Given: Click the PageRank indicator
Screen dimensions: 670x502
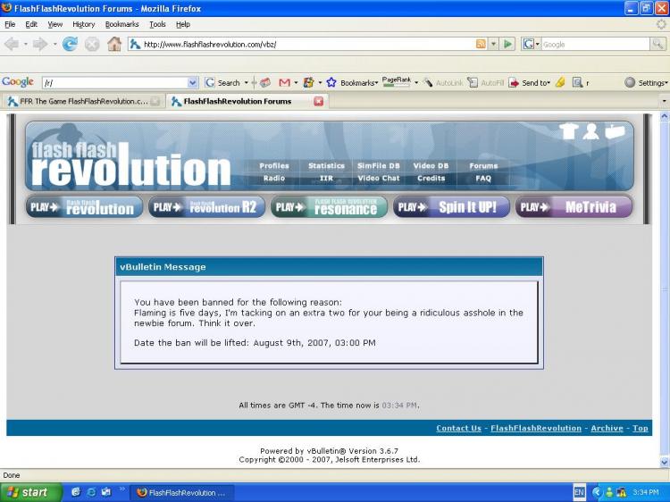Looking at the screenshot, I should [397, 81].
